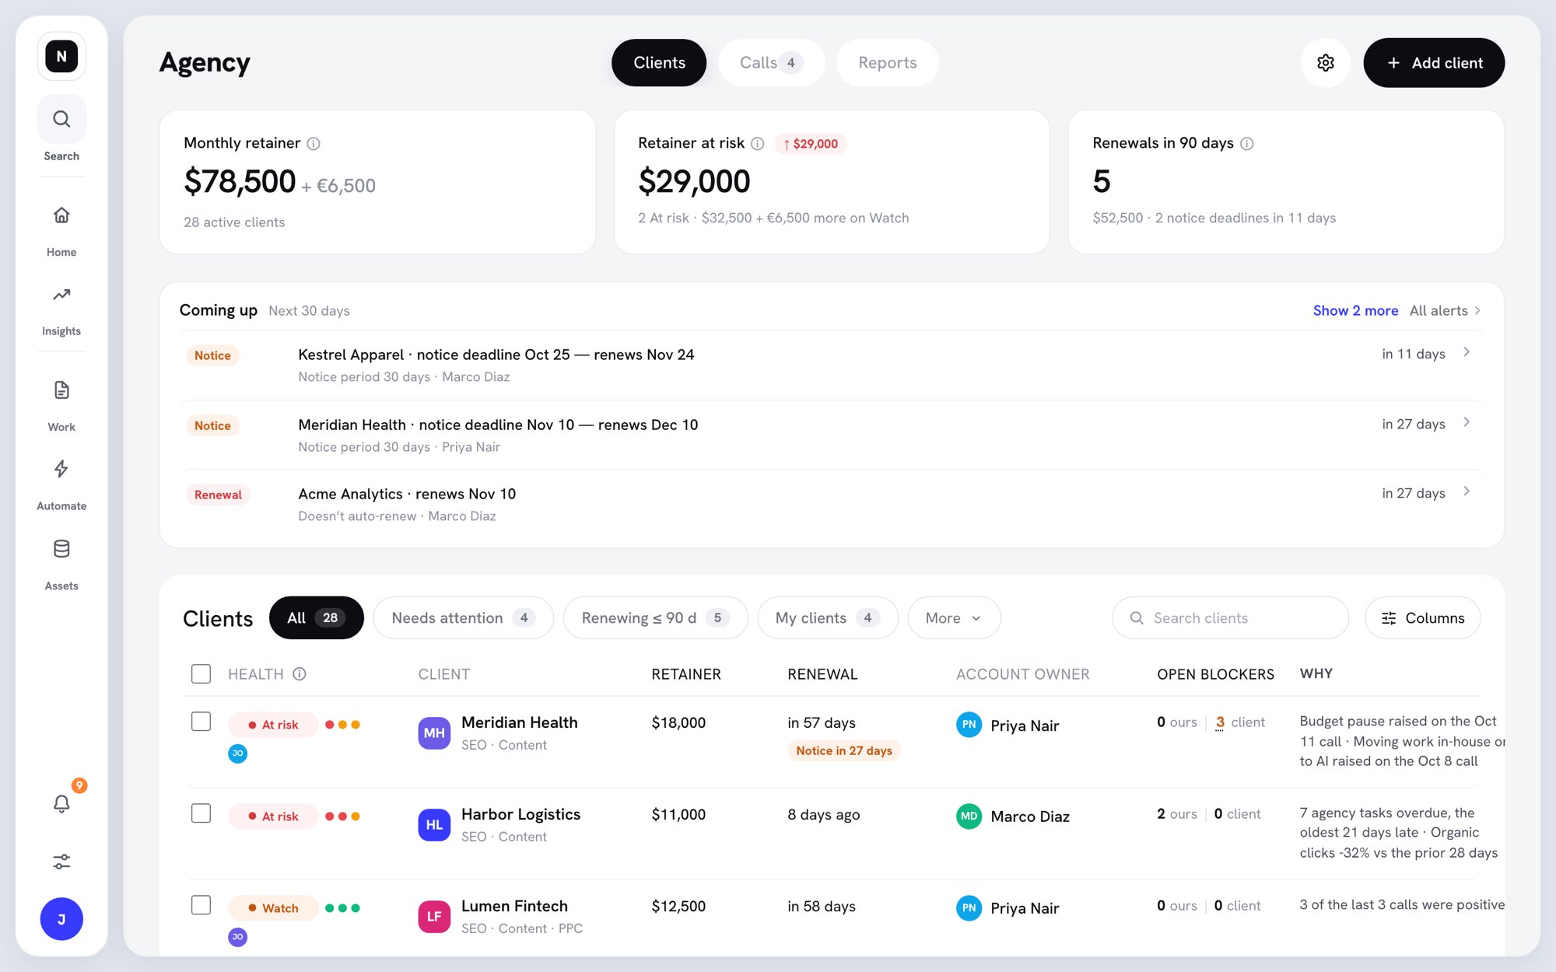Open the Search sidebar icon
Screen dimensions: 1556x972
(x=61, y=119)
